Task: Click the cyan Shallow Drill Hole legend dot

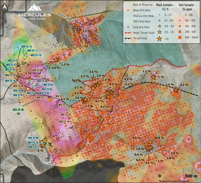Action: pyautogui.click(x=128, y=16)
